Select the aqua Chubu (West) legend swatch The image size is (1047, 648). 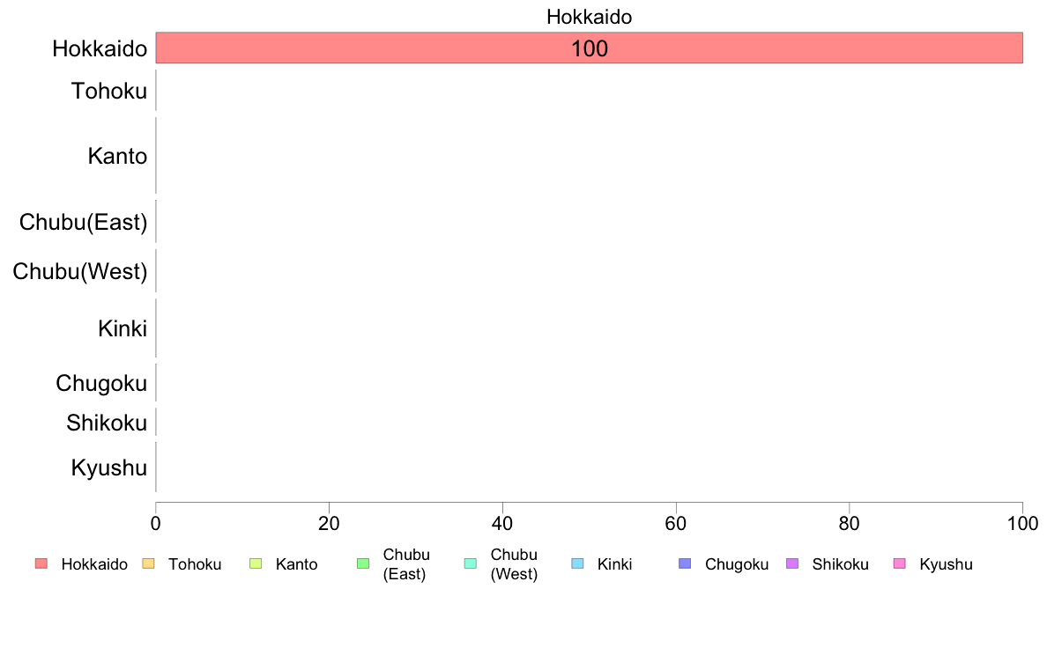(470, 563)
